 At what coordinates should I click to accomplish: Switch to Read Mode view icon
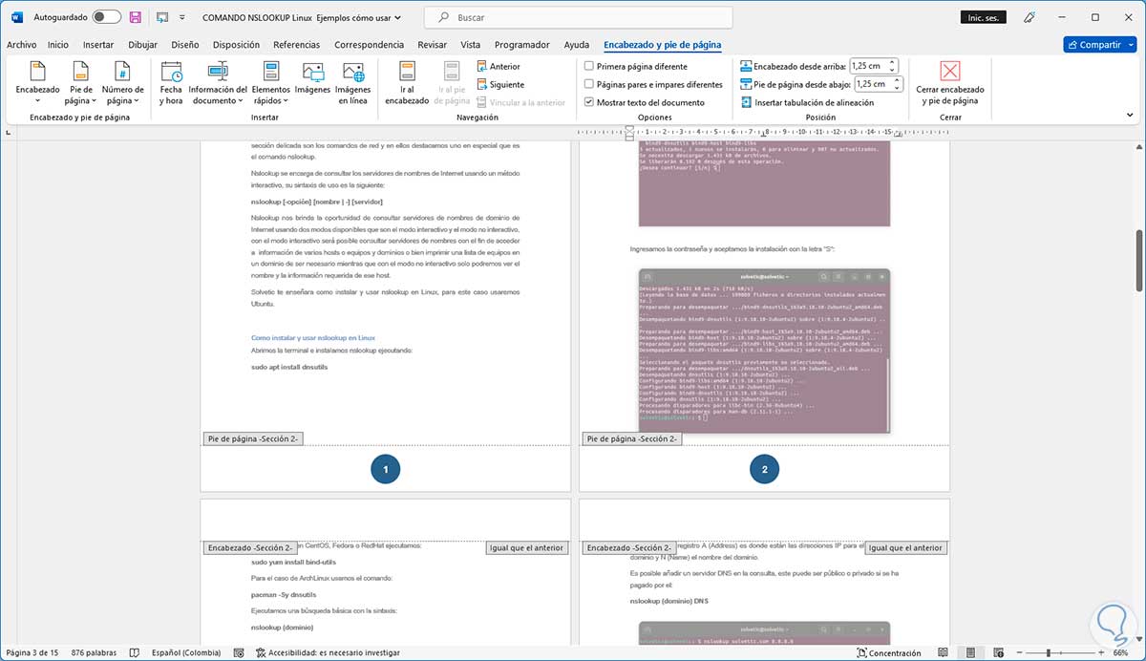click(944, 652)
